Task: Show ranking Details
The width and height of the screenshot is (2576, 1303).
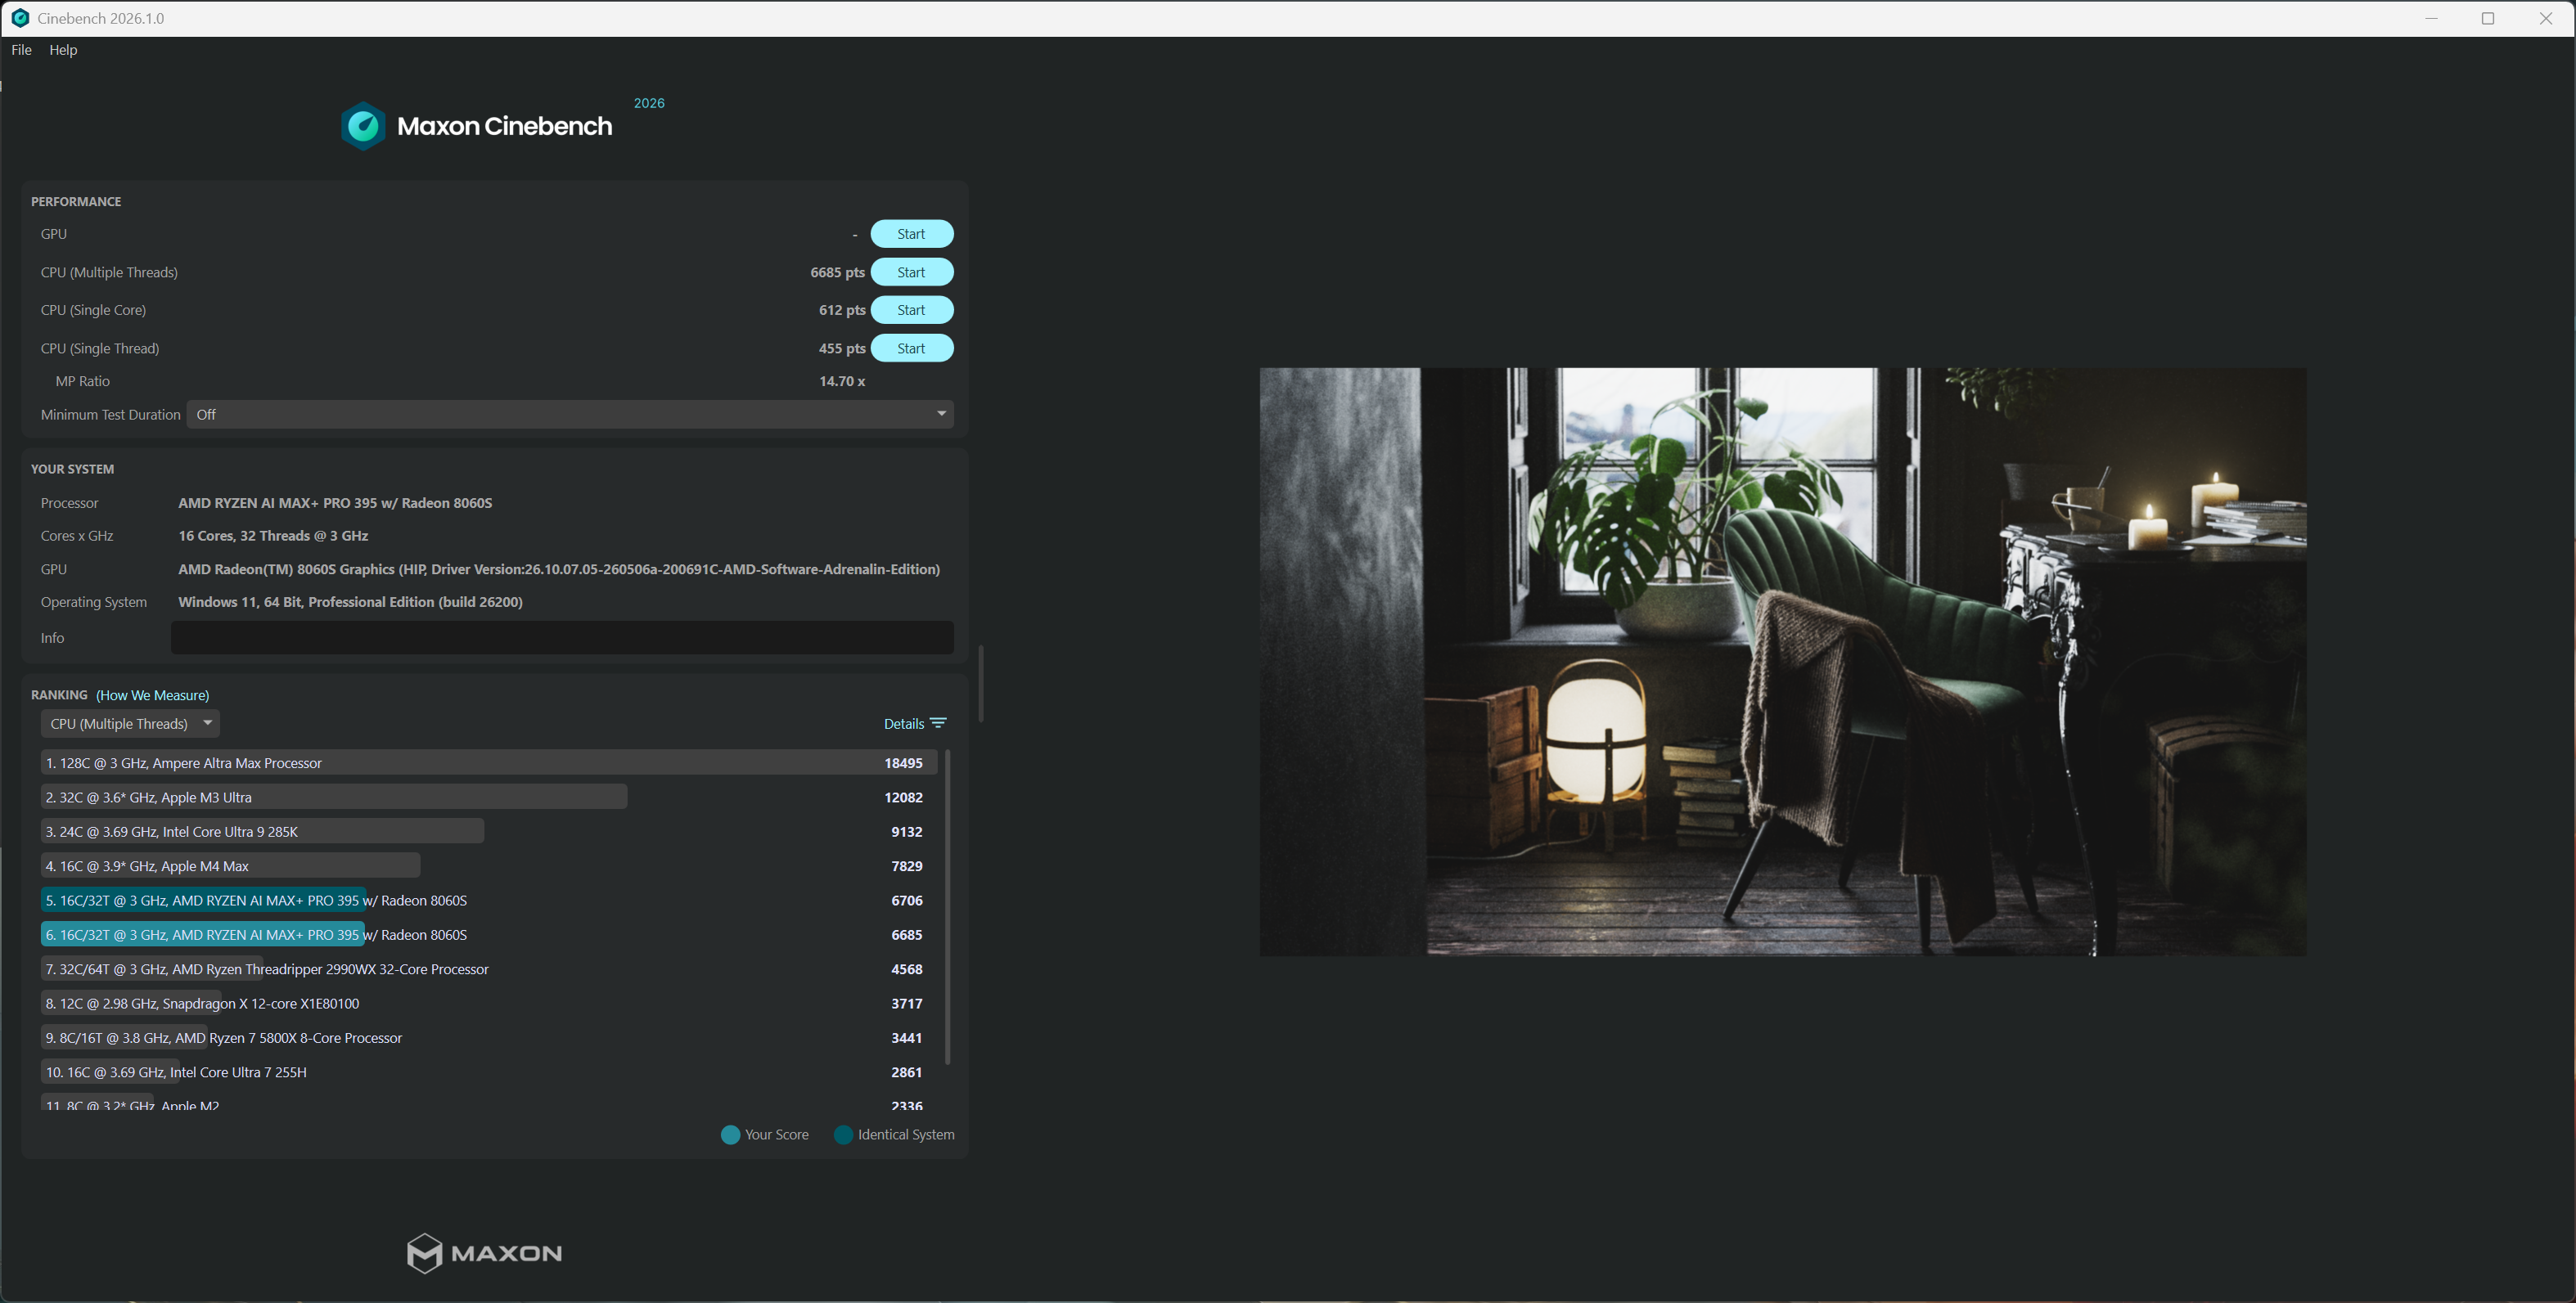Action: (x=904, y=723)
